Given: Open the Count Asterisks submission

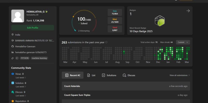Looking at the screenshot, I should [x=126, y=86].
